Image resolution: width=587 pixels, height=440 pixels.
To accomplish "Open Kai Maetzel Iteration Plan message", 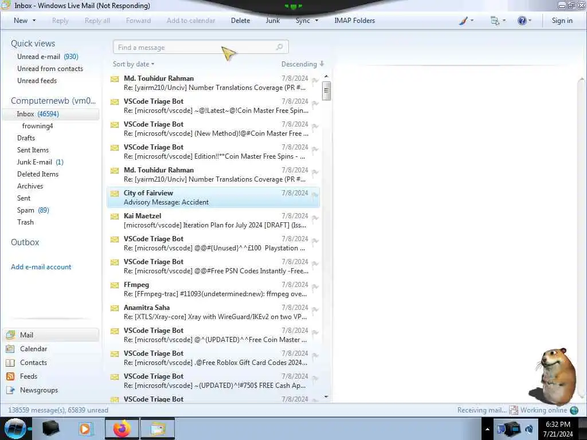I will click(213, 221).
